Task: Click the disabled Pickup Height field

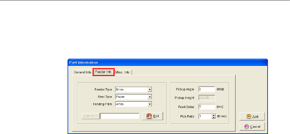Action: click(x=207, y=98)
